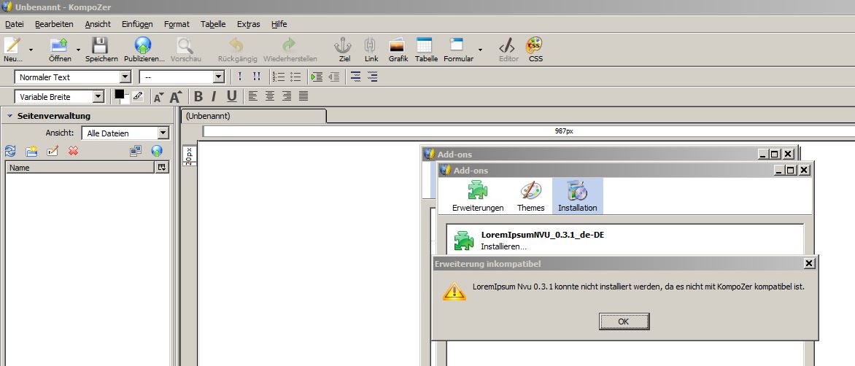The image size is (855, 366).
Task: Open the Bearbeiten menu
Action: 54,24
